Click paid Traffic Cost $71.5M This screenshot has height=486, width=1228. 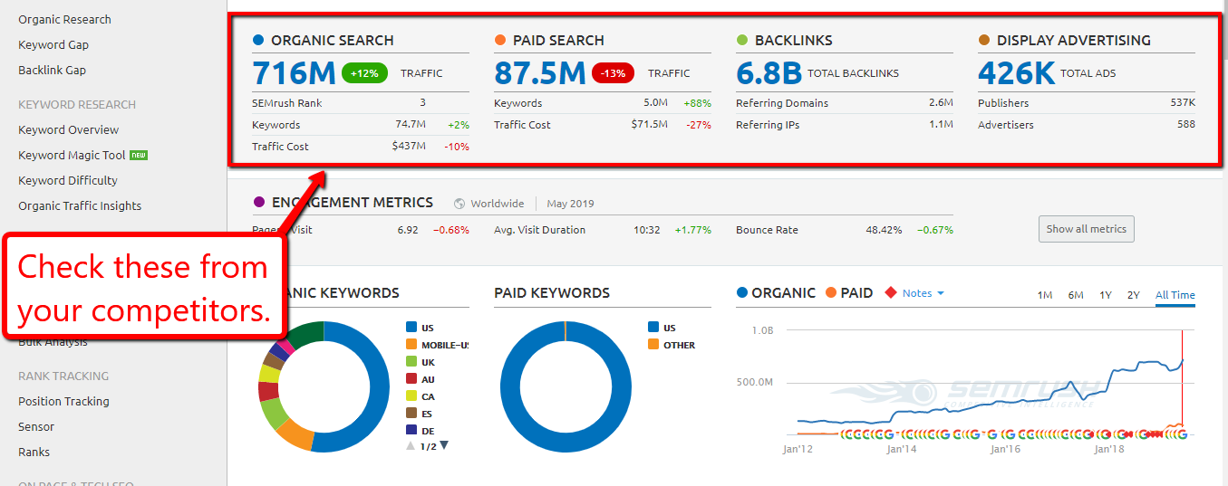pos(650,125)
